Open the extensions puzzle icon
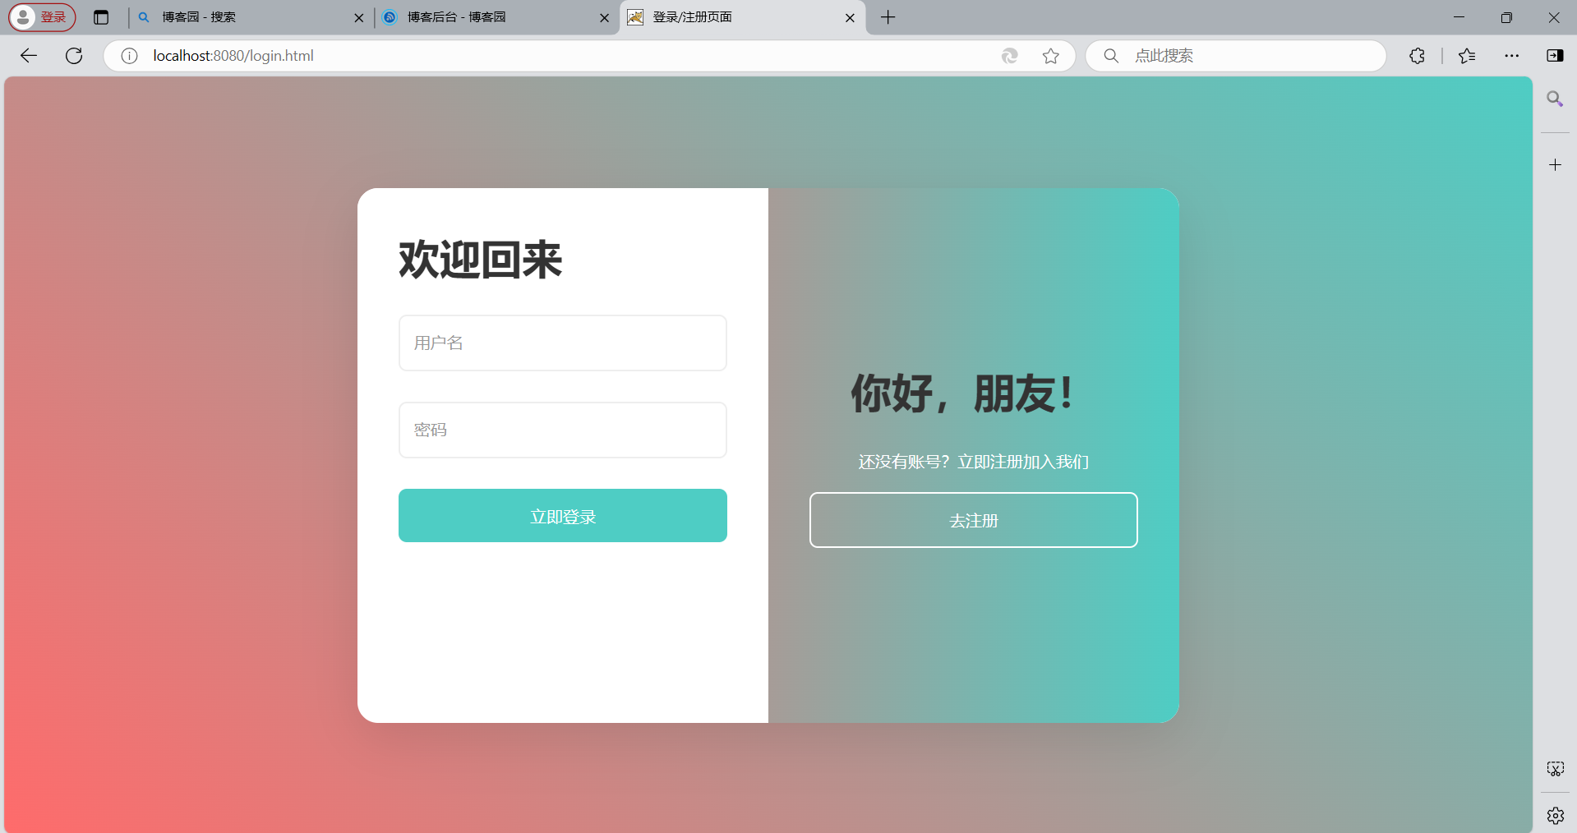The image size is (1577, 833). coord(1417,56)
